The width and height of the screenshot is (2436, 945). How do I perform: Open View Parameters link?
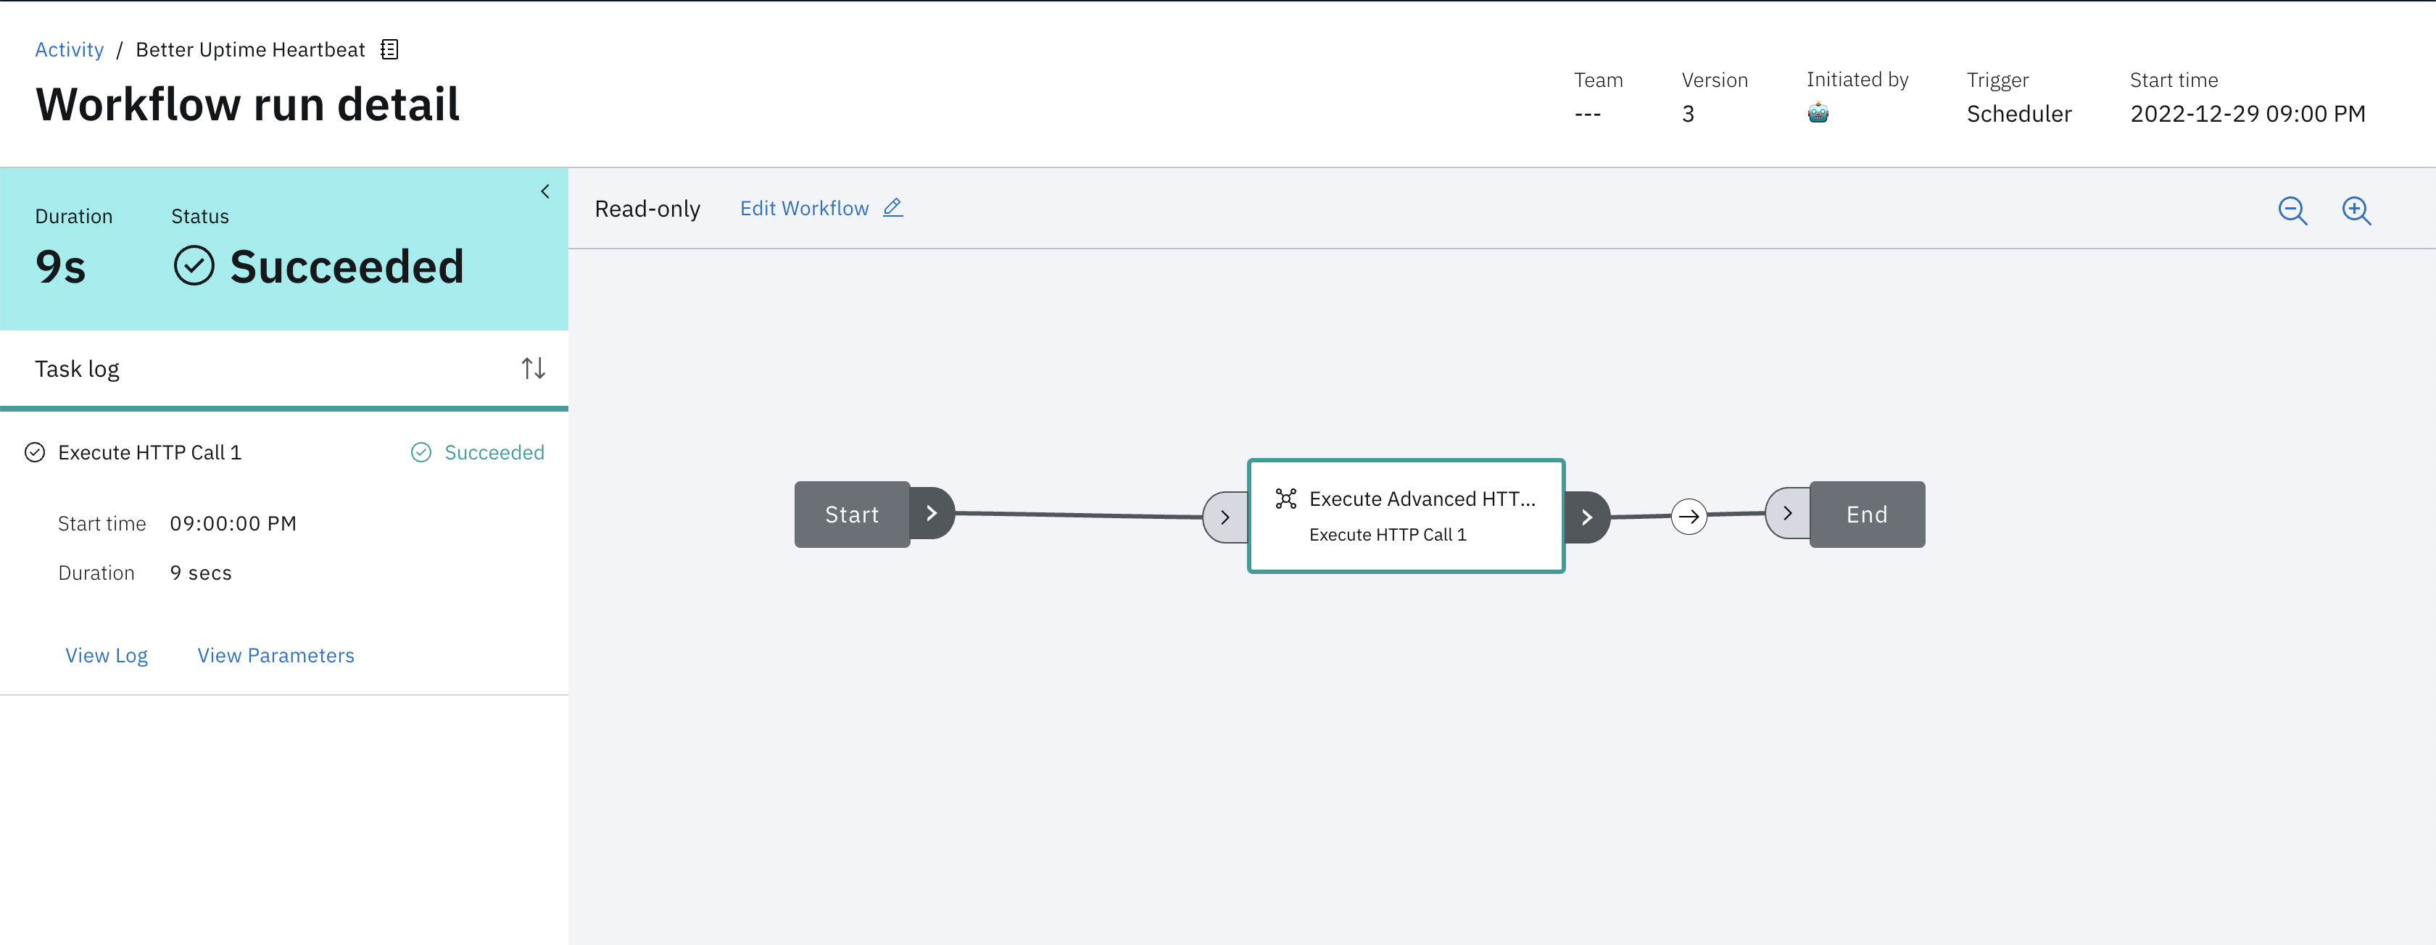pyautogui.click(x=275, y=655)
